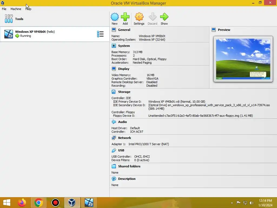Open the System settings header link
277x208 pixels.
click(x=124, y=45)
